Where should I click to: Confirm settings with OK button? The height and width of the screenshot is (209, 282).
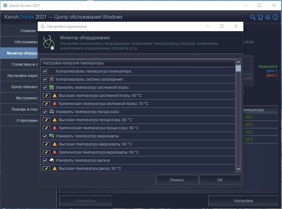(x=220, y=180)
